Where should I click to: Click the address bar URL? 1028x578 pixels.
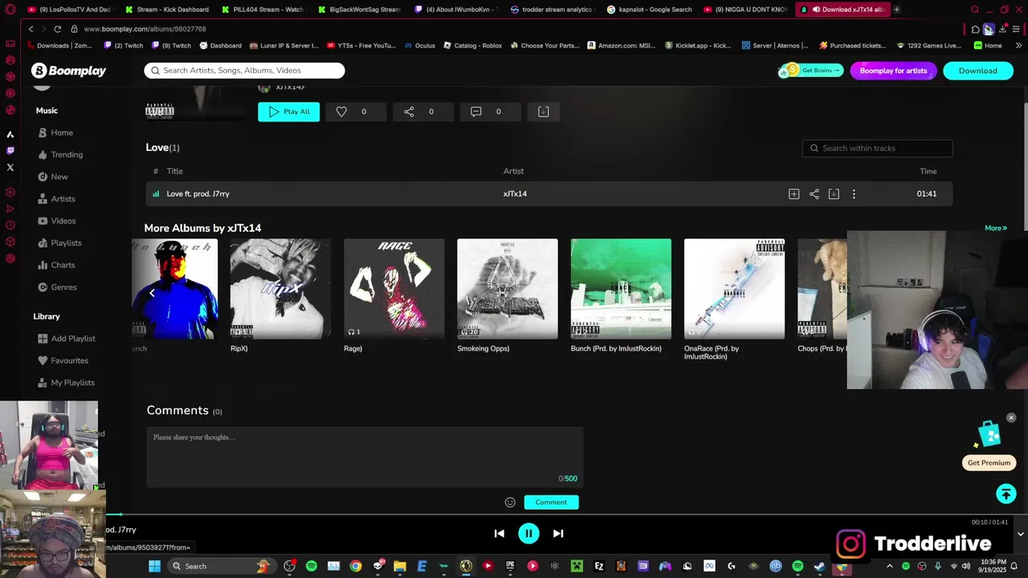145,29
